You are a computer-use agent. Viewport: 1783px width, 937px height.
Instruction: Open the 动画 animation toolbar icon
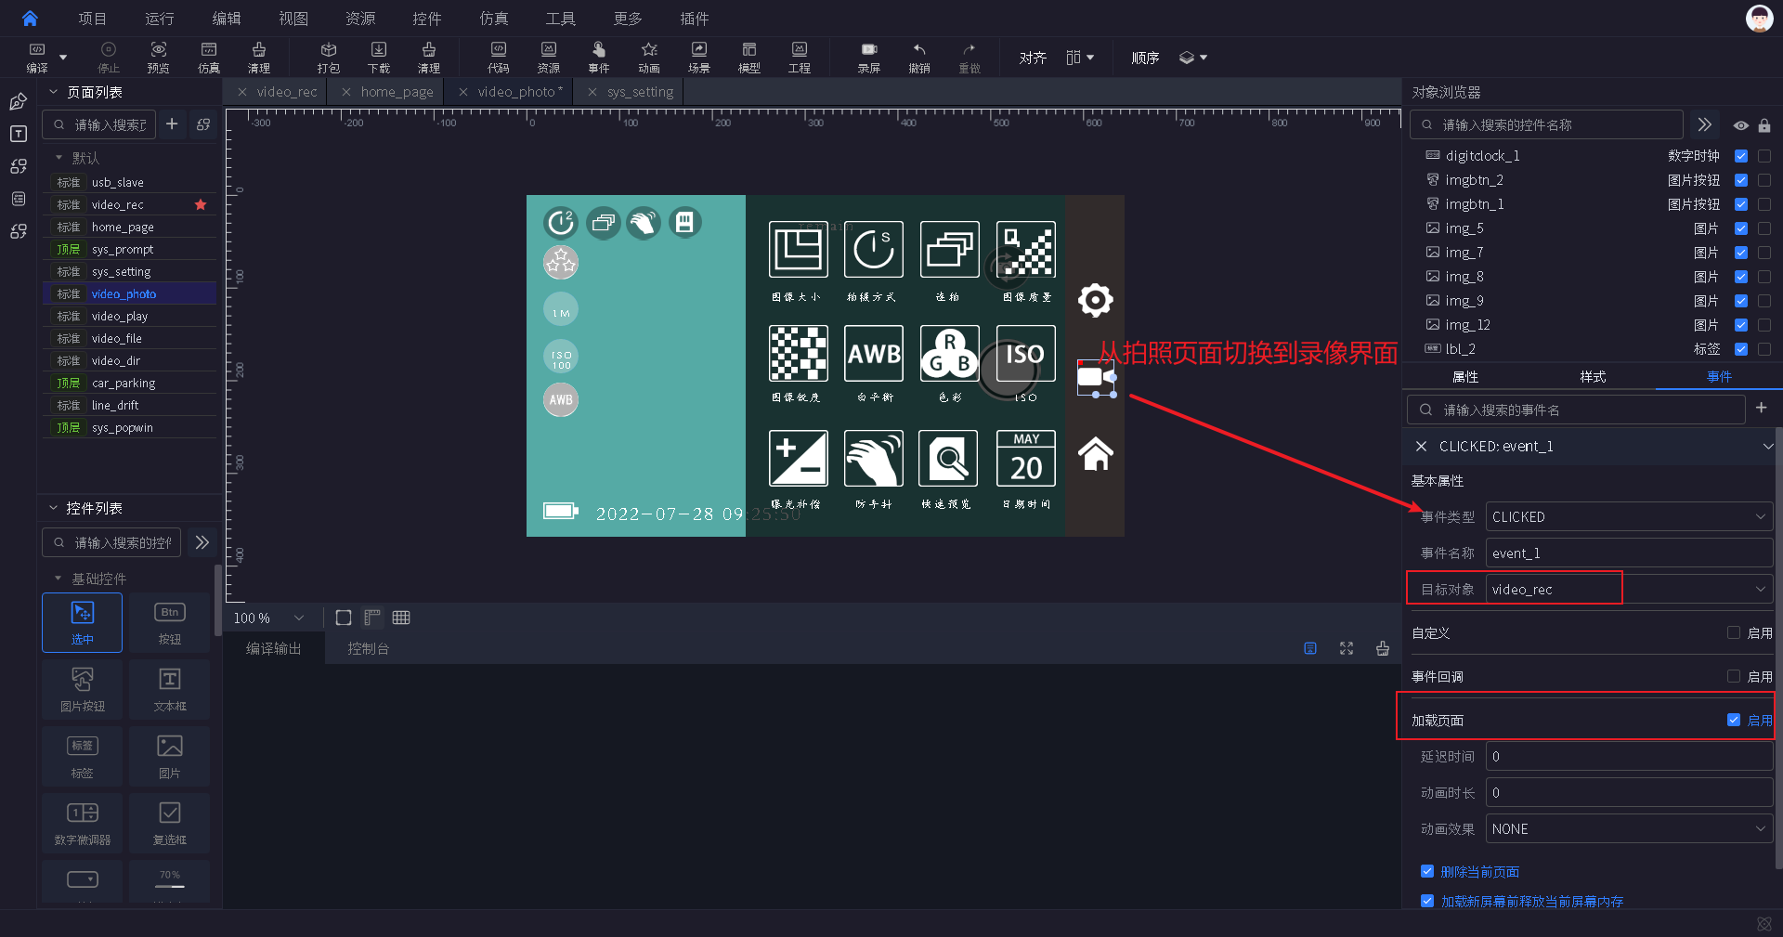pyautogui.click(x=649, y=57)
